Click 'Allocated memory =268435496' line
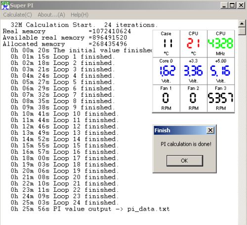This screenshot has height=225, width=247. (65, 44)
